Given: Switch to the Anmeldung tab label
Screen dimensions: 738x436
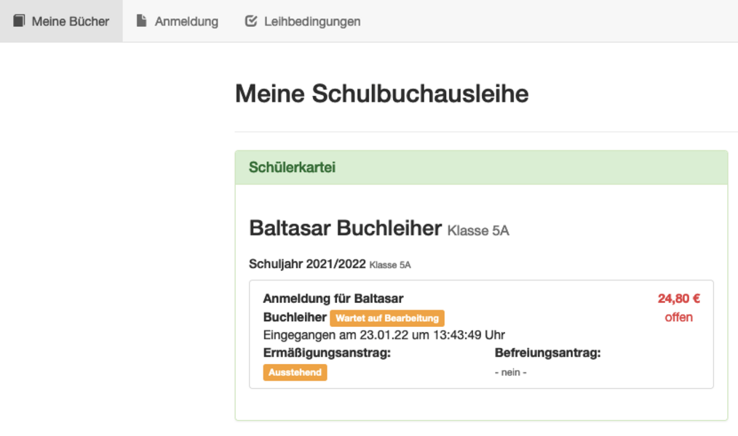Looking at the screenshot, I should tap(186, 21).
